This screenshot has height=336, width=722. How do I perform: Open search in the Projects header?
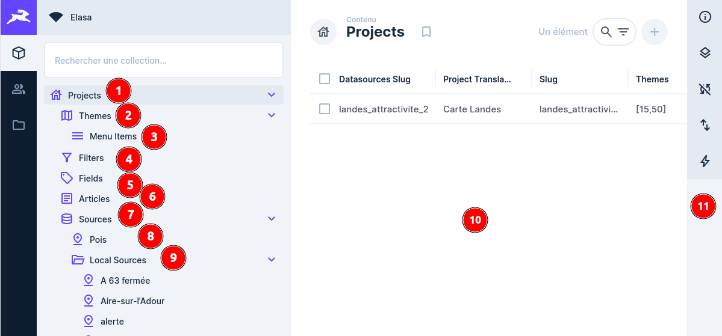click(x=607, y=32)
